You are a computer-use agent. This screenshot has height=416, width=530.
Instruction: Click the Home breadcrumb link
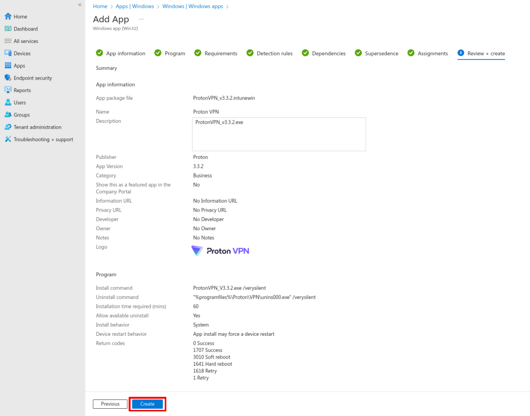coord(100,6)
